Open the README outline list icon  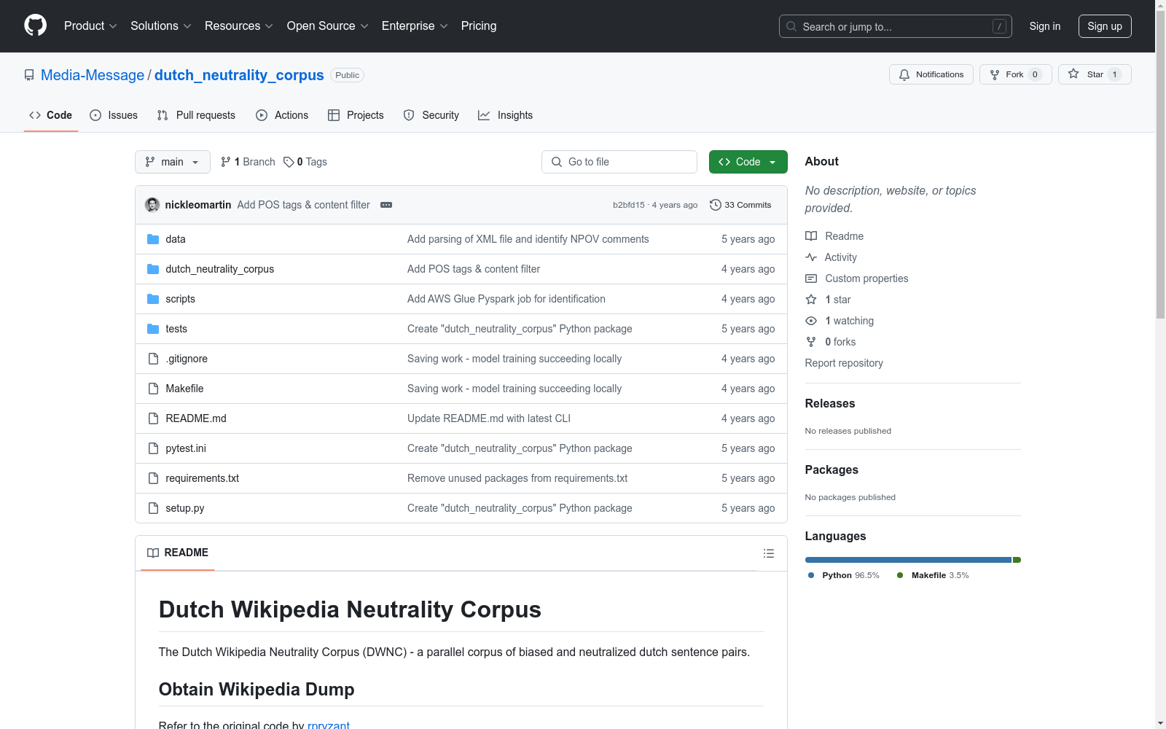768,553
